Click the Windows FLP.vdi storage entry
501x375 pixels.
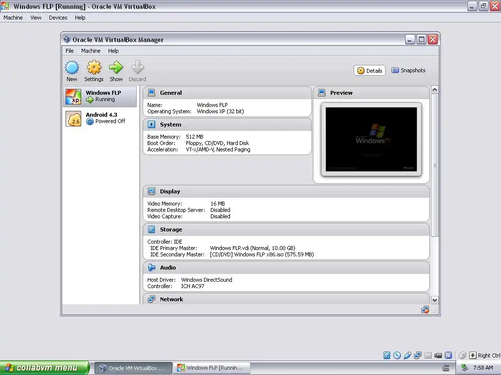253,248
